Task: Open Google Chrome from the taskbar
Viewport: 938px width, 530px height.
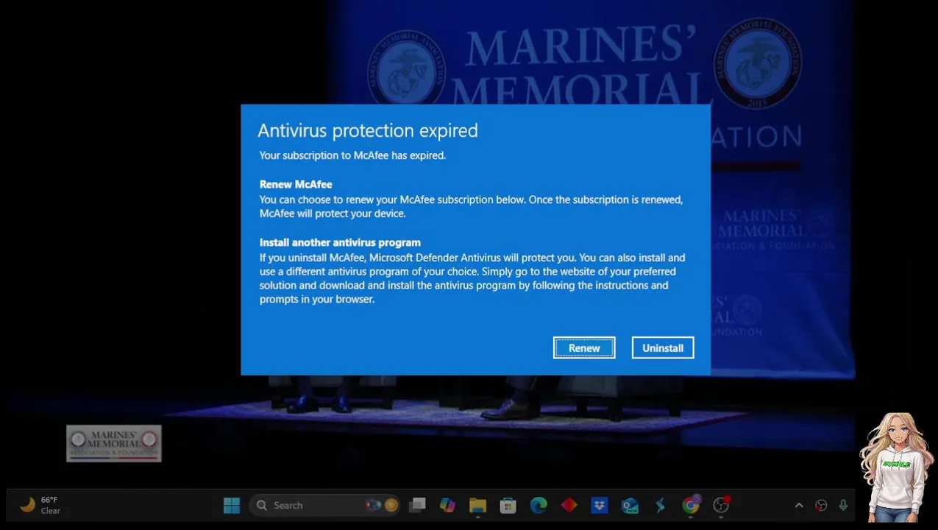Action: pos(690,505)
